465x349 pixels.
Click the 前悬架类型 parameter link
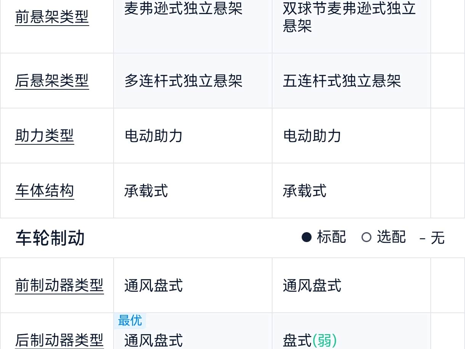click(52, 17)
